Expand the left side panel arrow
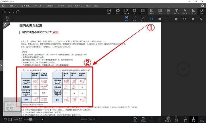Image resolution: width=206 pixels, height=123 pixels. pos(1,65)
